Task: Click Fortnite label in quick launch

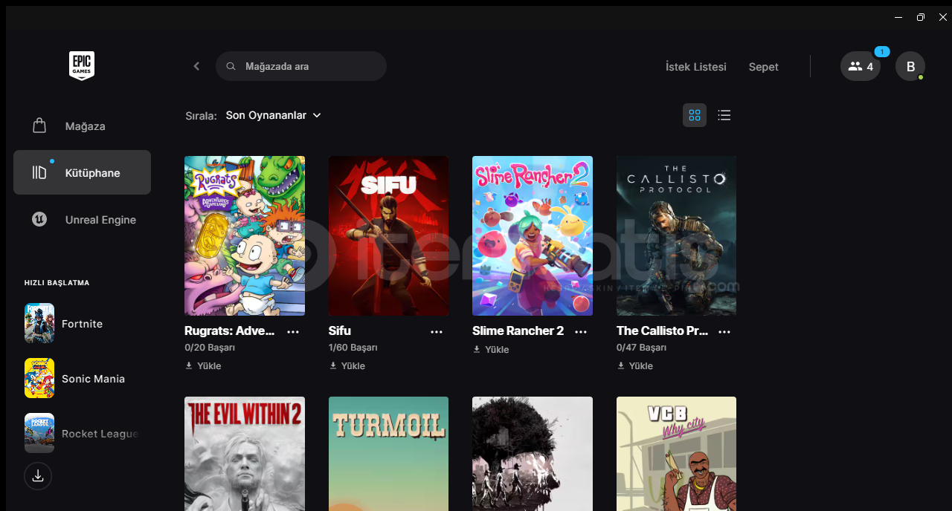Action: click(x=83, y=324)
